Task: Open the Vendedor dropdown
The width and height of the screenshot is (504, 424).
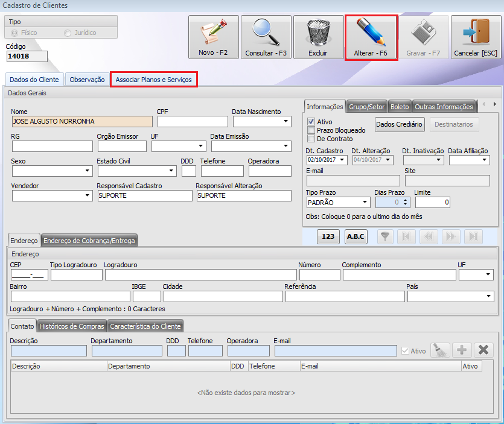Action: 87,195
